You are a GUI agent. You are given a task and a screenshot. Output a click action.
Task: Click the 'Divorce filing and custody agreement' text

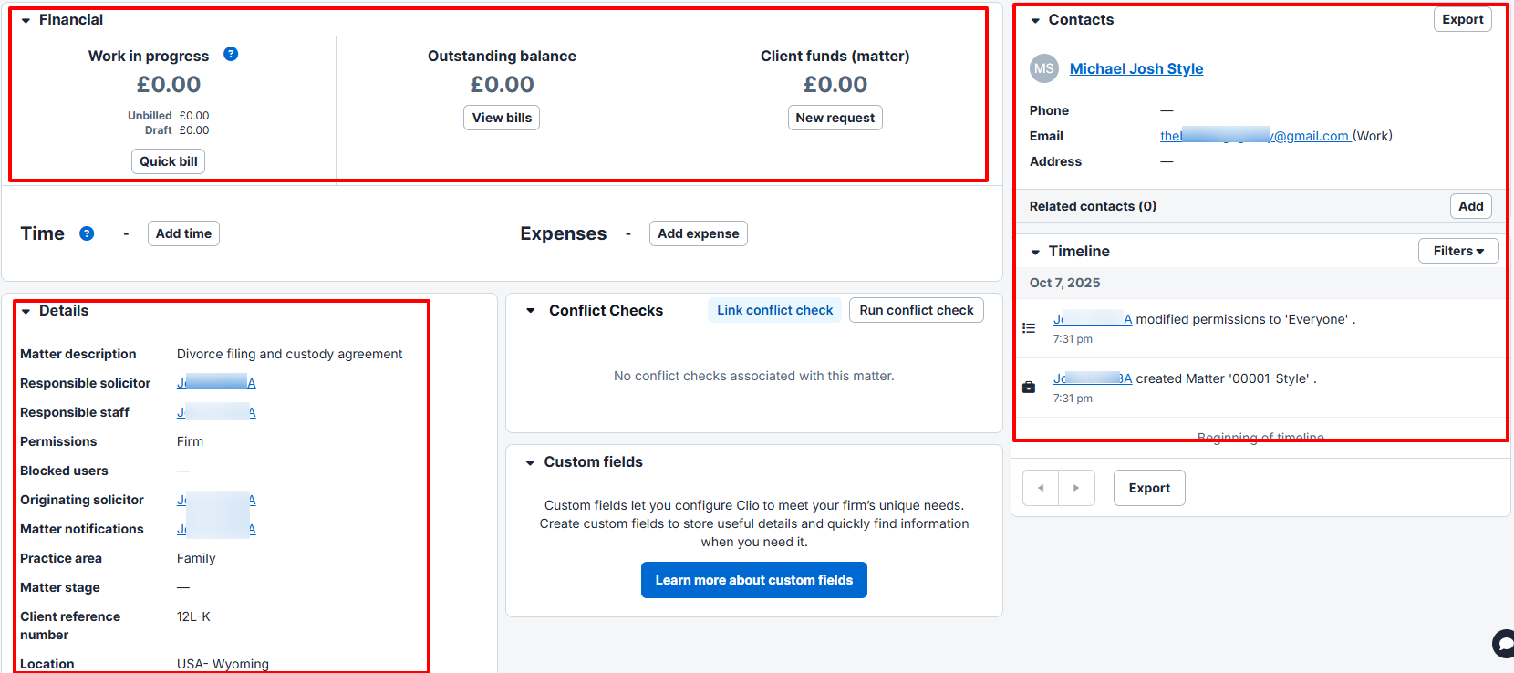pyautogui.click(x=289, y=354)
